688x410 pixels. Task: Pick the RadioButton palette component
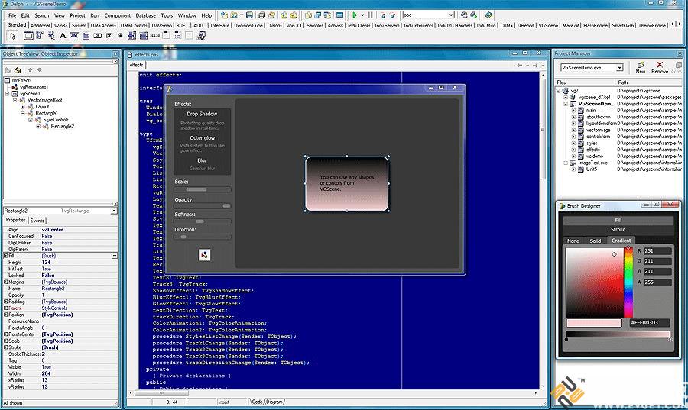(120, 35)
